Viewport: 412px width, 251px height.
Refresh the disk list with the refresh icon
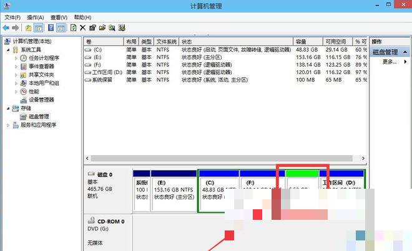(73, 27)
